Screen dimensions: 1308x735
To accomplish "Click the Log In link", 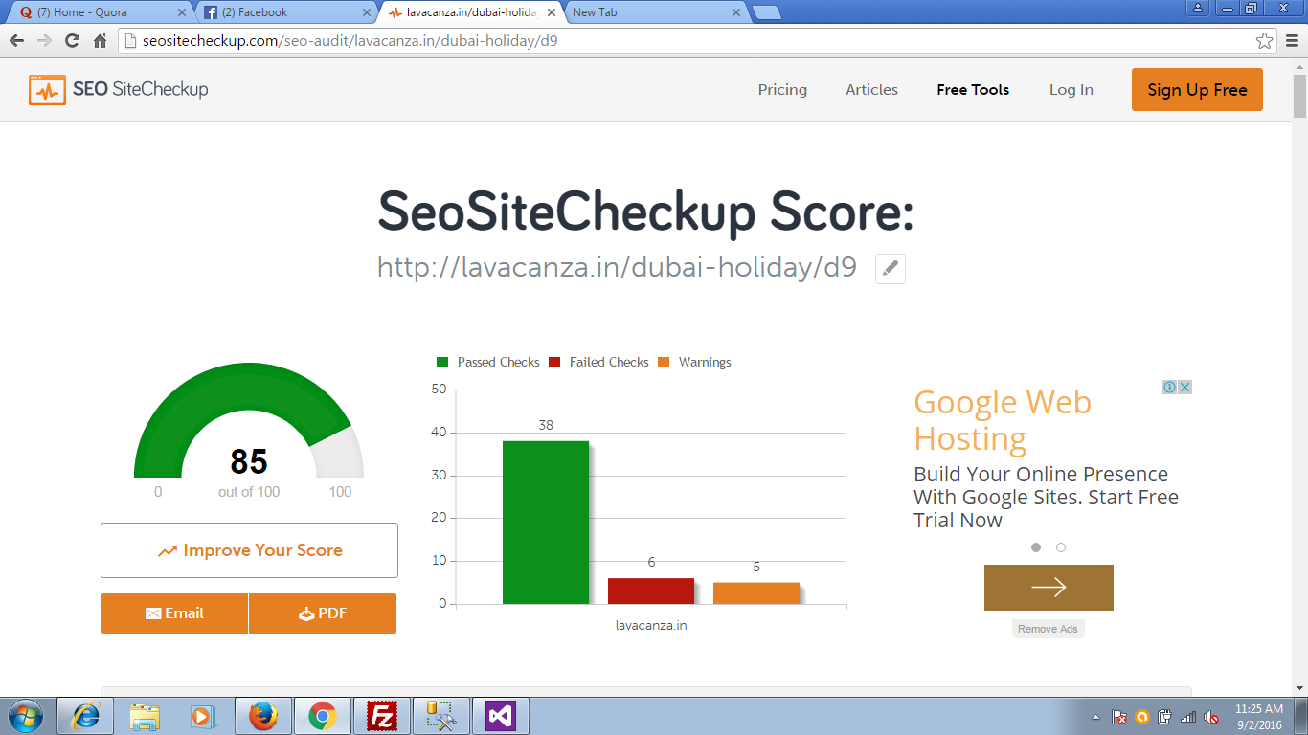I will [x=1071, y=90].
